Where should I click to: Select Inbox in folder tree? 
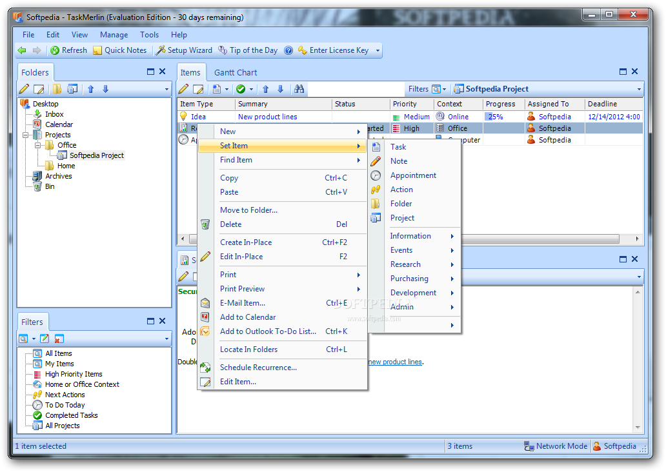54,114
